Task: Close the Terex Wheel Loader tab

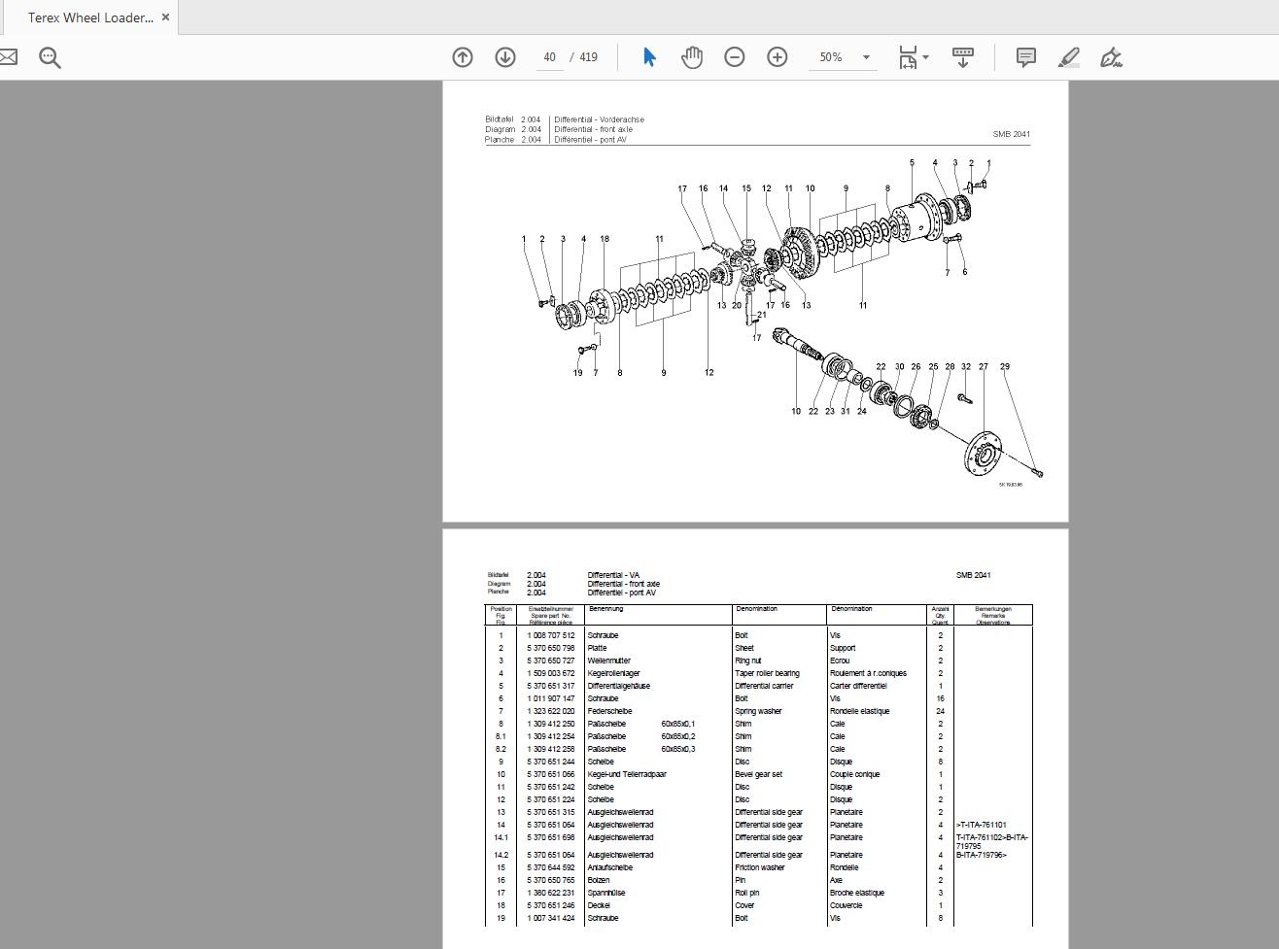Action: point(165,17)
